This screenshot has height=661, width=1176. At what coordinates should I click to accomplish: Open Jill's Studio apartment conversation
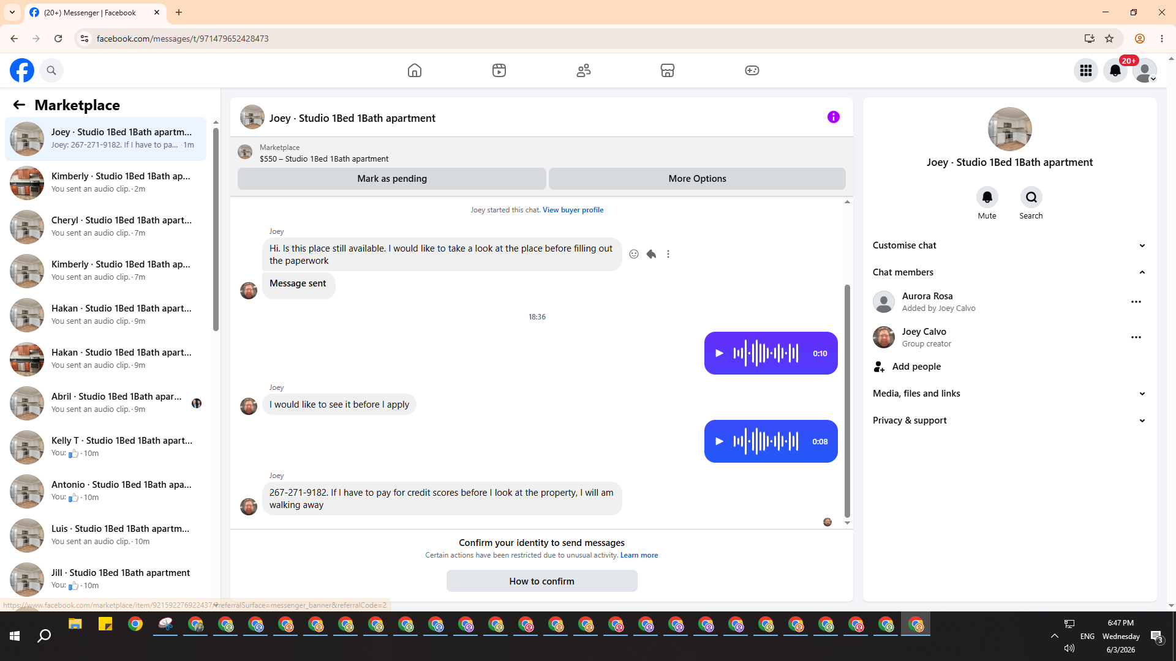106,580
